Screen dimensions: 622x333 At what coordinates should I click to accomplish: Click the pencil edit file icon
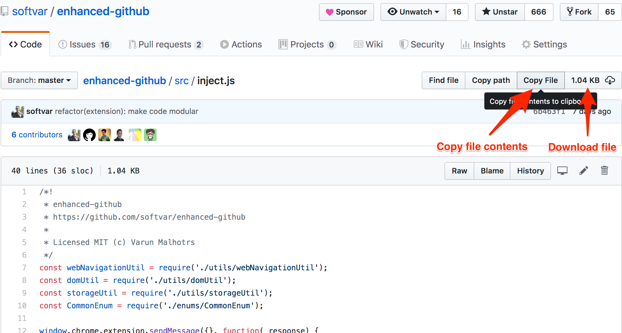(x=584, y=171)
